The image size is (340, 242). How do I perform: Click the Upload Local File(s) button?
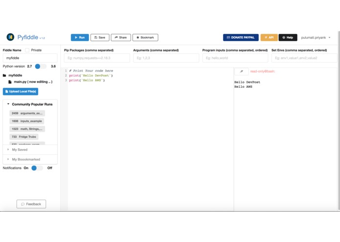(x=21, y=92)
